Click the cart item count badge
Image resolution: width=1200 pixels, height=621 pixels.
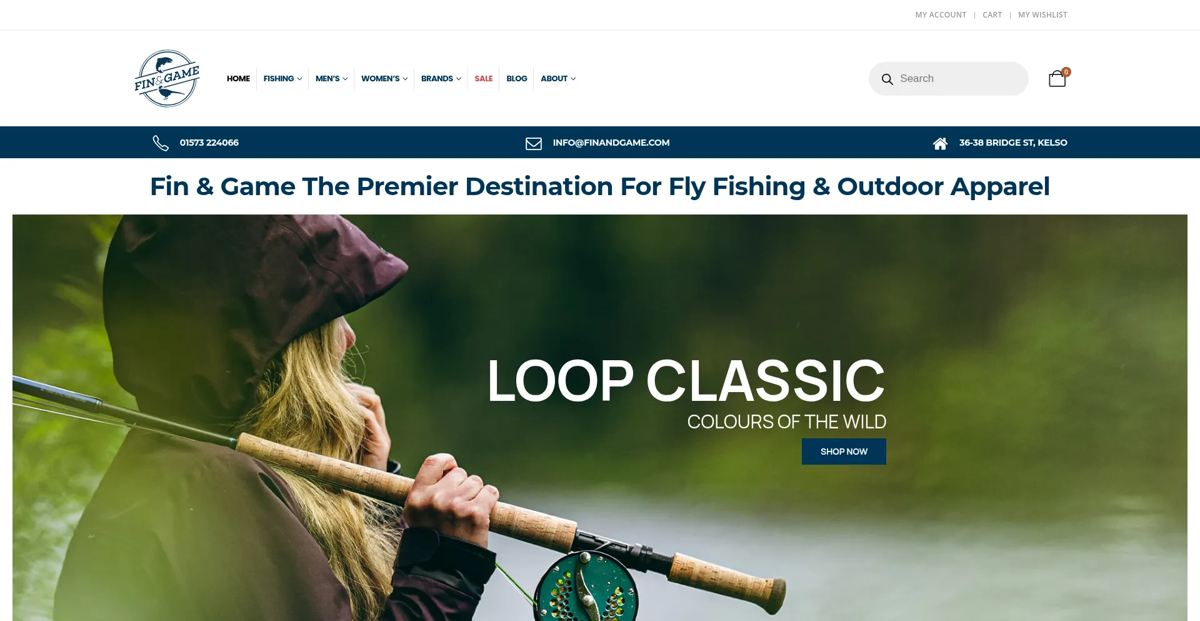click(1066, 72)
